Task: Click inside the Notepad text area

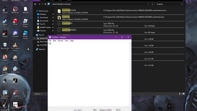Action: [89, 74]
